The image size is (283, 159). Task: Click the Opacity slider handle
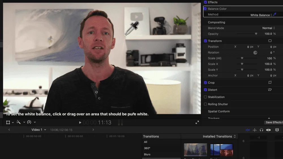coord(256,34)
